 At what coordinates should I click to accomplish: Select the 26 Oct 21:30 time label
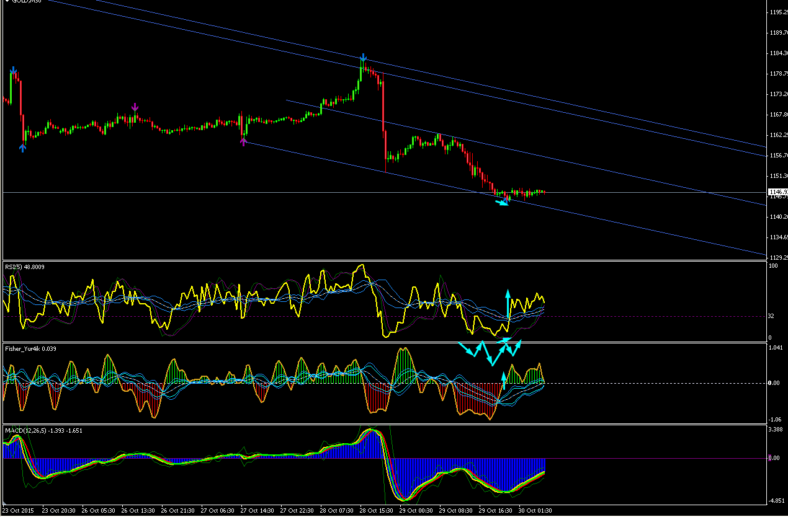point(179,510)
